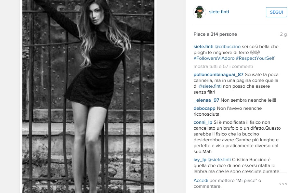Open the siete.finti username in the post header
This screenshot has height=193, width=288.
click(219, 12)
